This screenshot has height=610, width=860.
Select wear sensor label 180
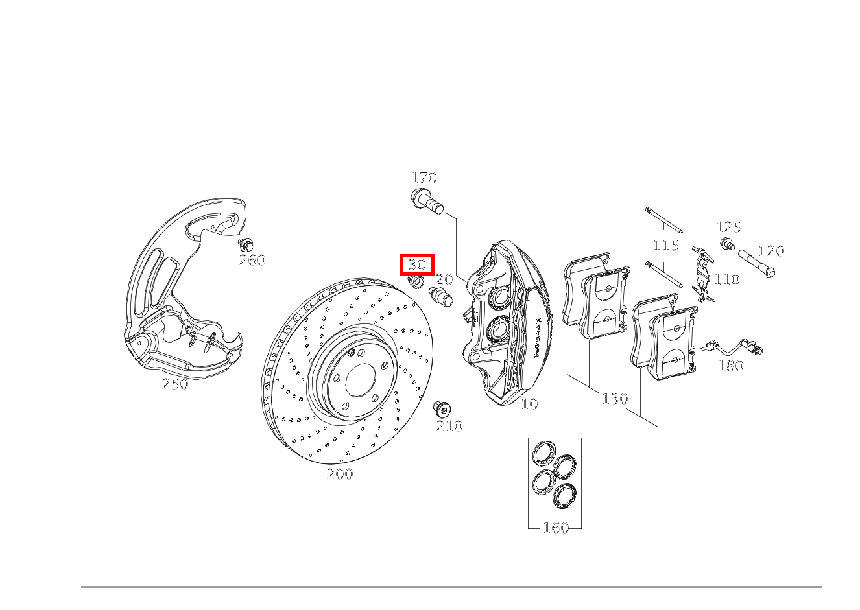click(730, 366)
